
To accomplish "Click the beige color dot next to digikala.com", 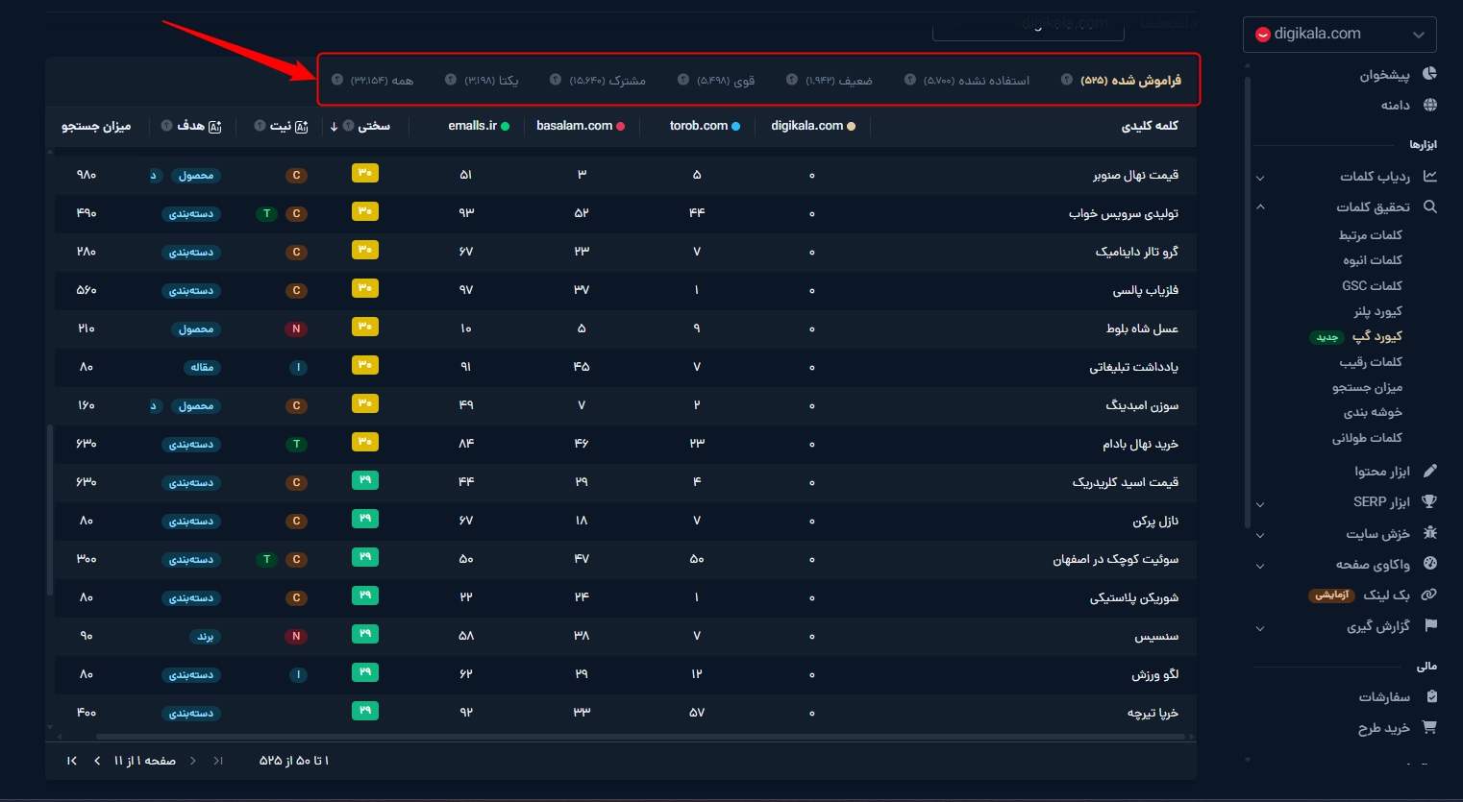I will coord(851,126).
